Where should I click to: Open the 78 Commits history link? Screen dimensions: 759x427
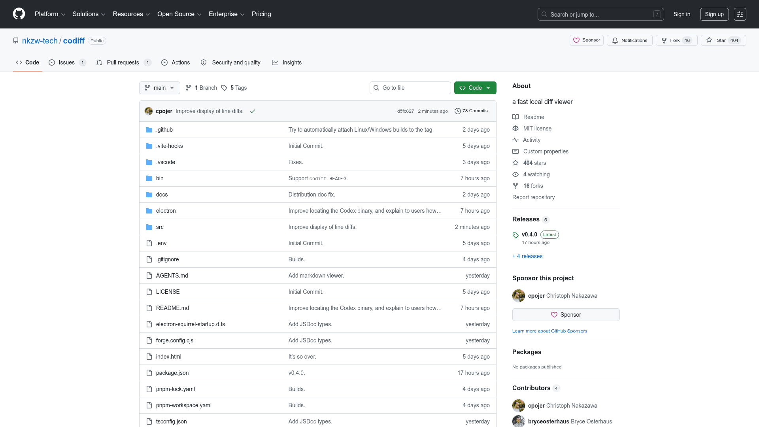(471, 111)
